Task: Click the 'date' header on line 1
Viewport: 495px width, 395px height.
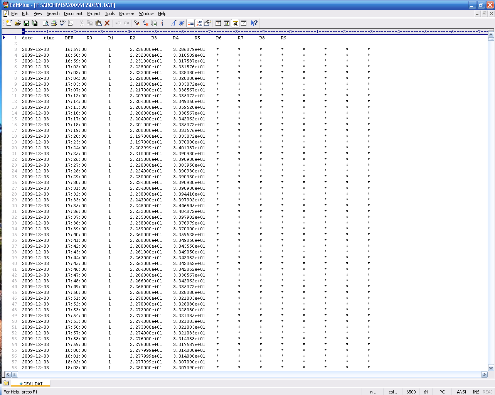Action: click(27, 38)
